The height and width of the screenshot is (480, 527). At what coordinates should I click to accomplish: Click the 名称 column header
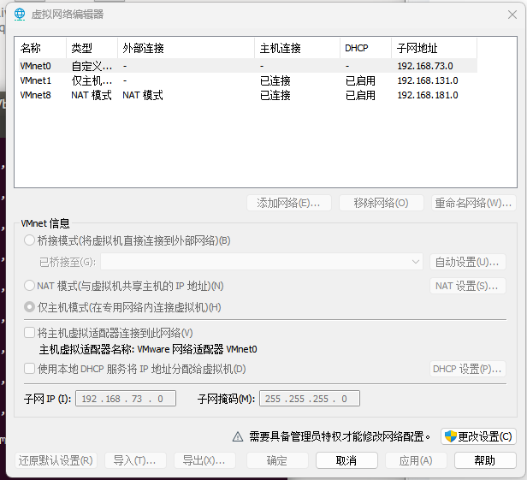[x=43, y=48]
